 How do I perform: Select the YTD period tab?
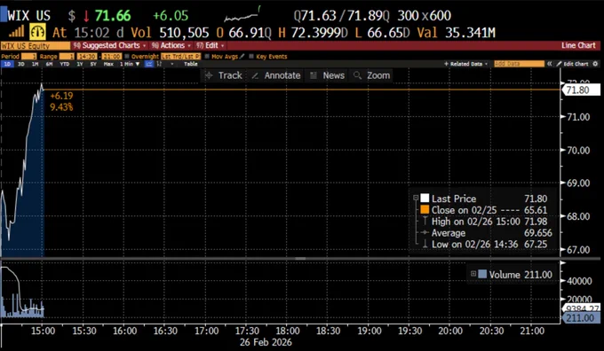64,64
